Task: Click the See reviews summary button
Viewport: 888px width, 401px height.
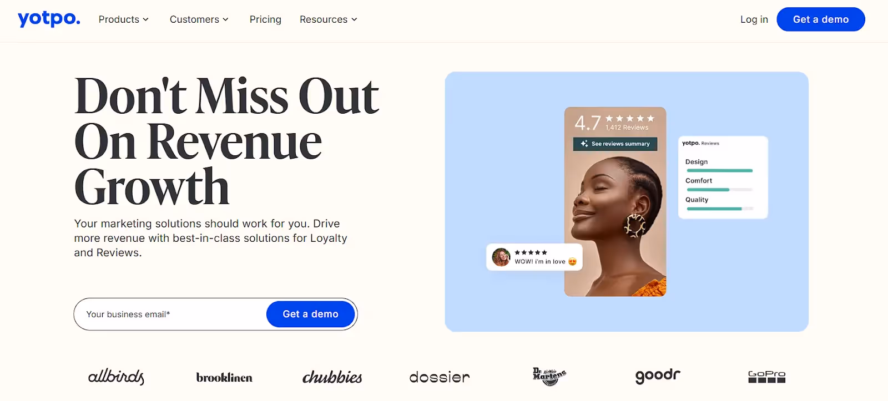Action: (x=615, y=144)
